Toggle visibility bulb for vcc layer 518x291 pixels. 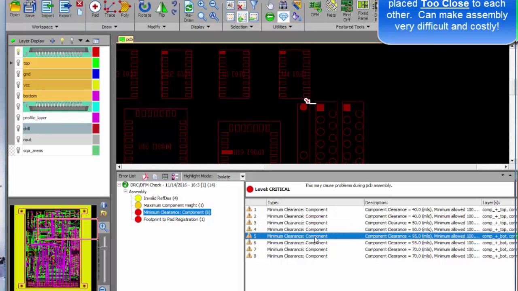coord(18,85)
